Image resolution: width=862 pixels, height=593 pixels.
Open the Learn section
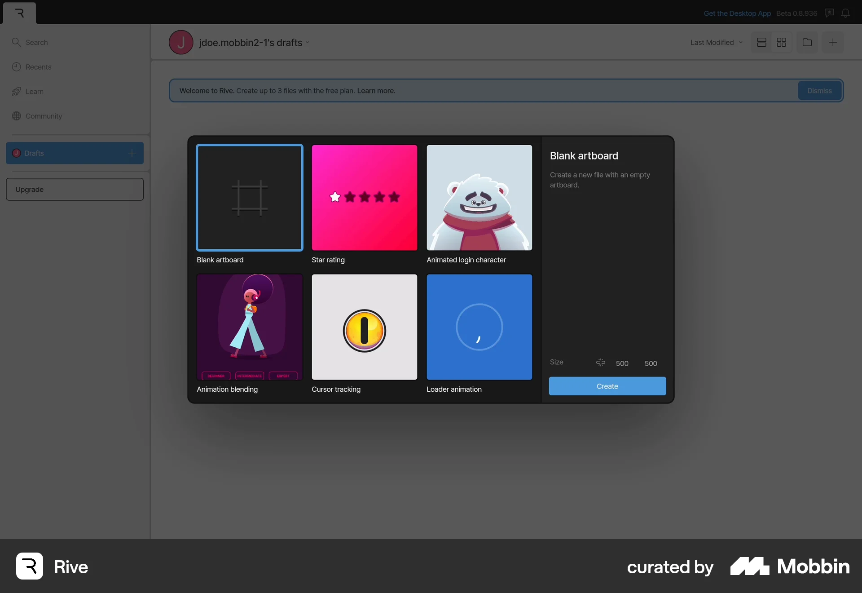[35, 91]
